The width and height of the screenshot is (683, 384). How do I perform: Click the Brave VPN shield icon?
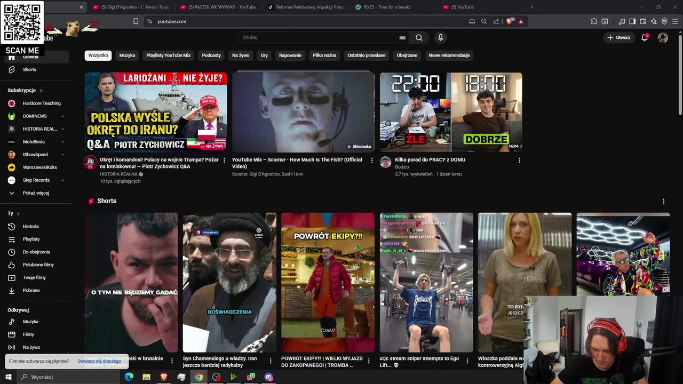click(x=664, y=21)
